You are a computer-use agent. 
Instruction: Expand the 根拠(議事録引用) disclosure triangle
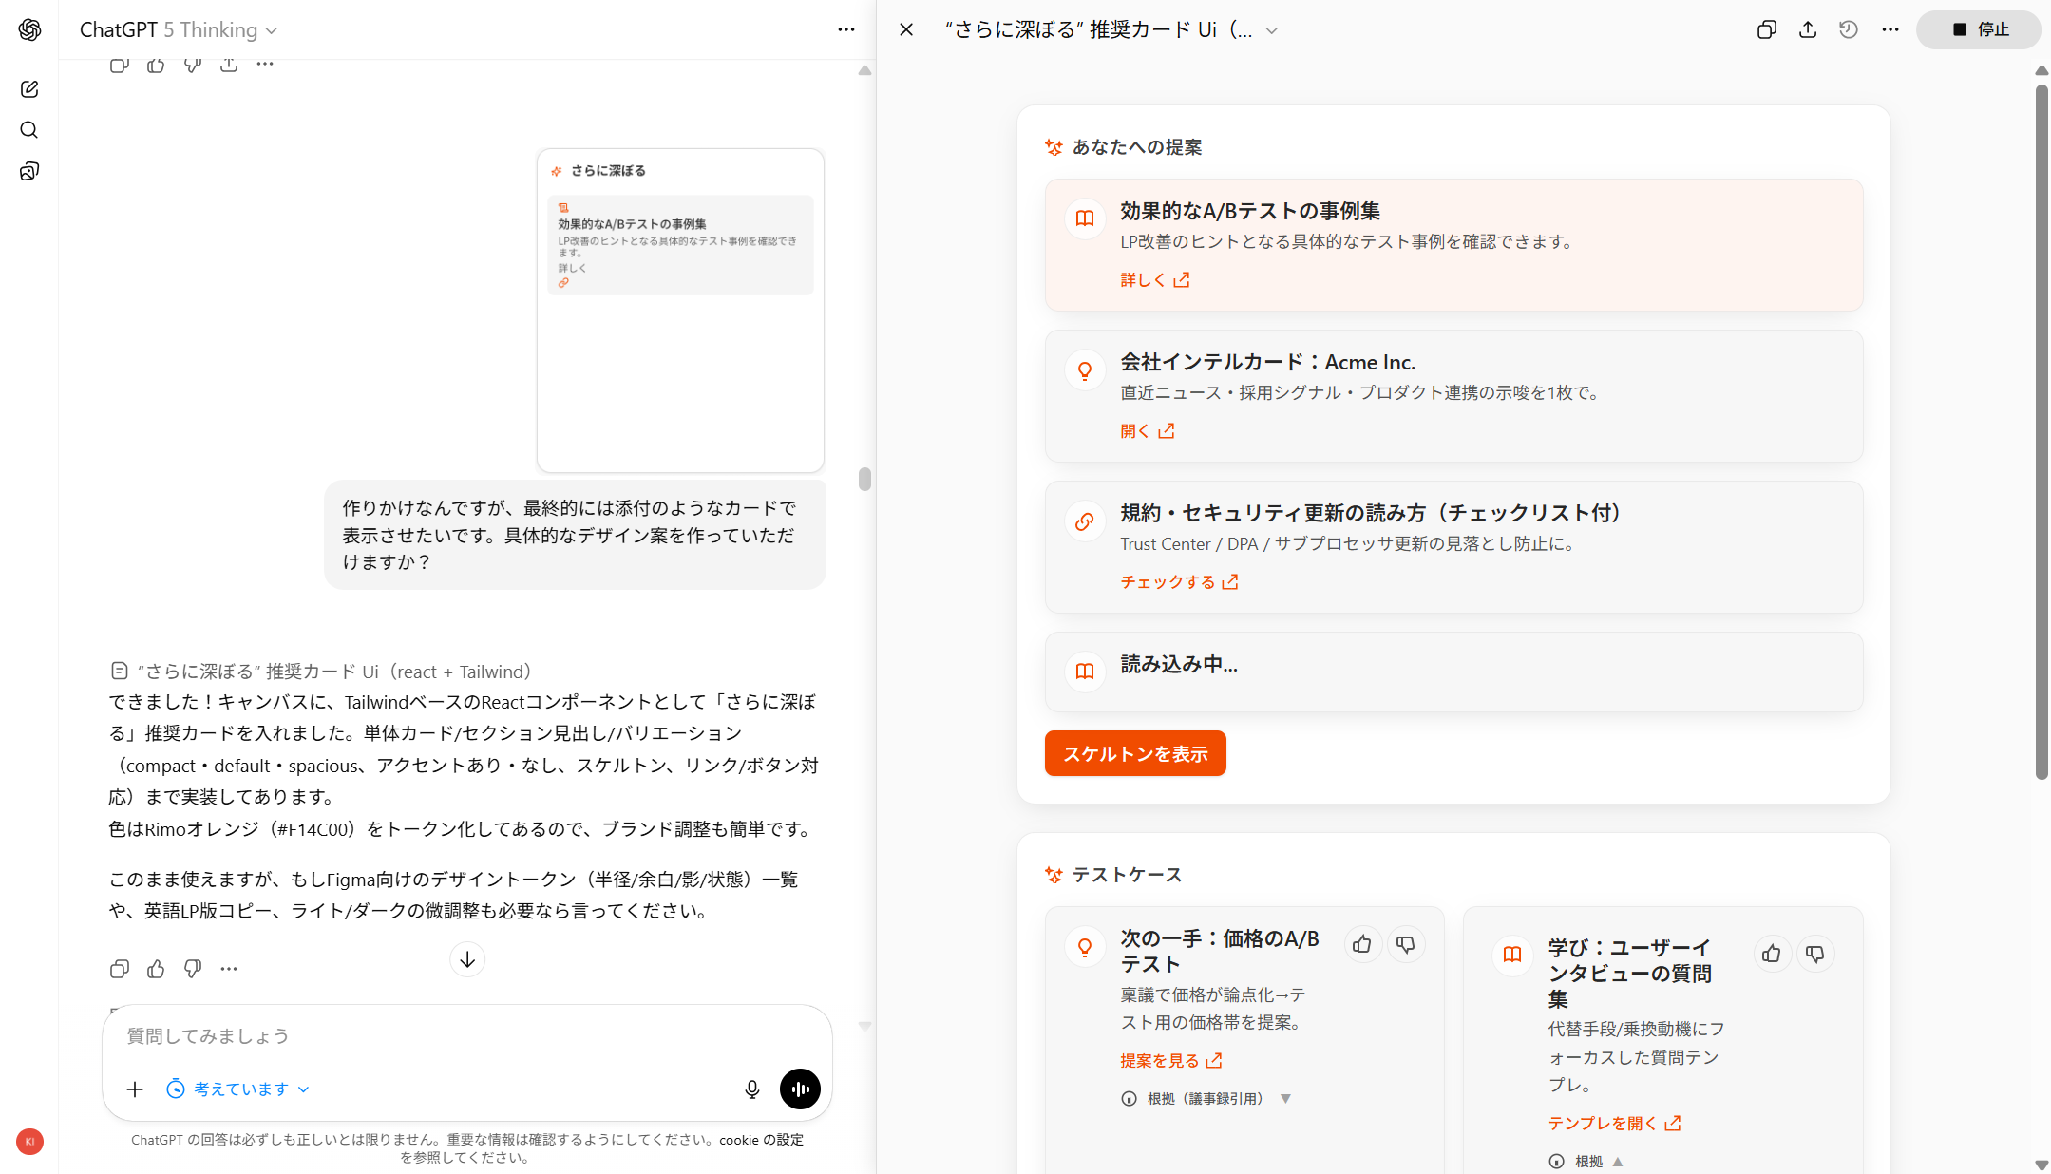click(x=1285, y=1099)
